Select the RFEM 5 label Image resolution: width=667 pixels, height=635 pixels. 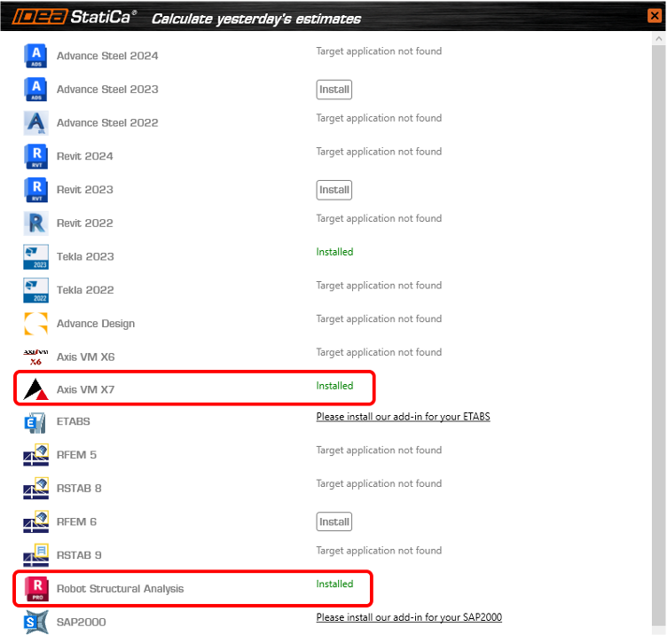[x=76, y=455]
